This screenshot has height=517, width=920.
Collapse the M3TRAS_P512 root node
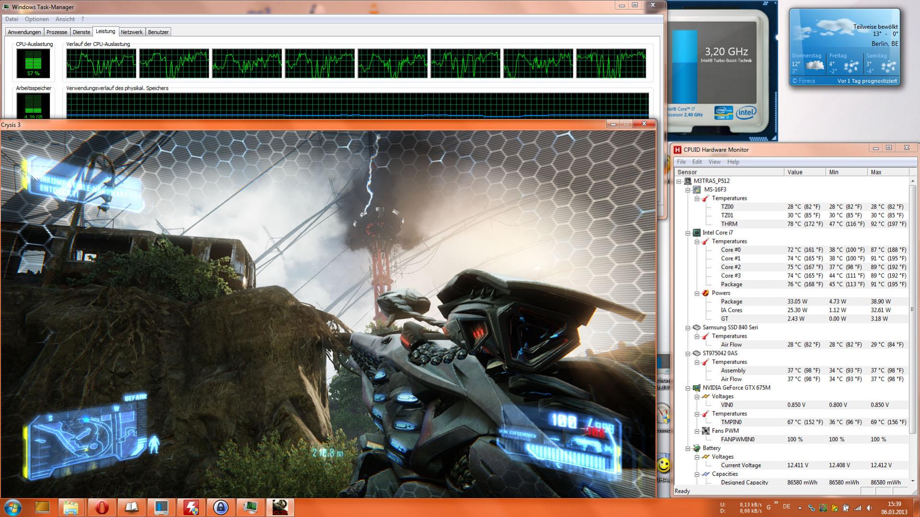679,182
